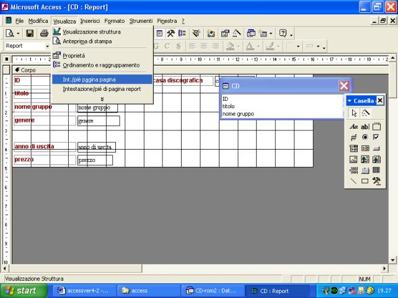The image size is (398, 298).
Task: Open Sorting and Grouping toolbar icon
Action: (x=182, y=33)
